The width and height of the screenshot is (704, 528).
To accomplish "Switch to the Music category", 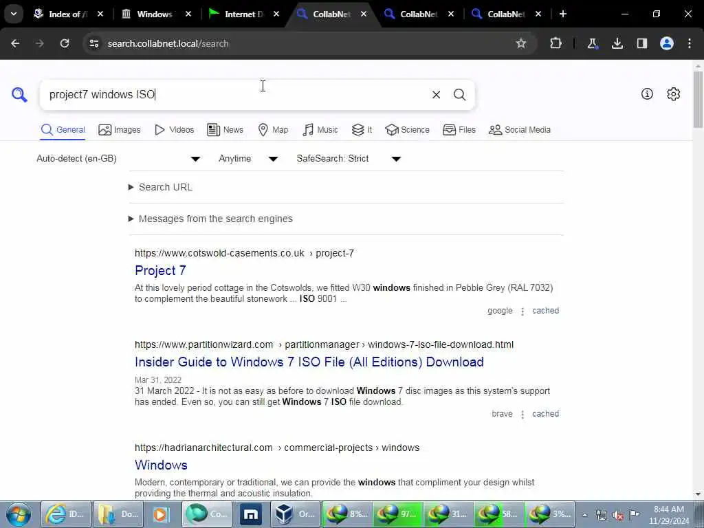I will point(320,130).
